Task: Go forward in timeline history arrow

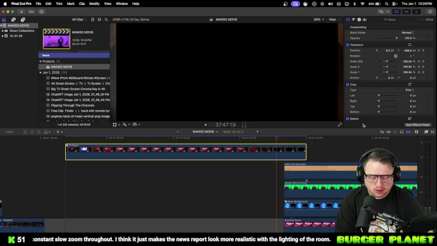Action: [x=257, y=132]
